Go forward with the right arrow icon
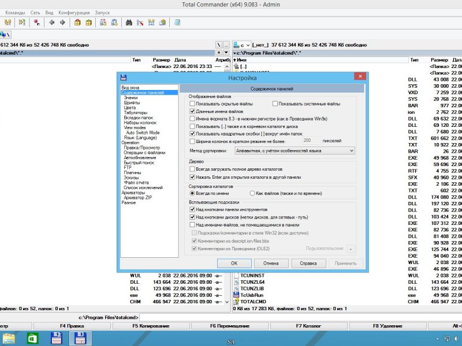 (x=62, y=22)
